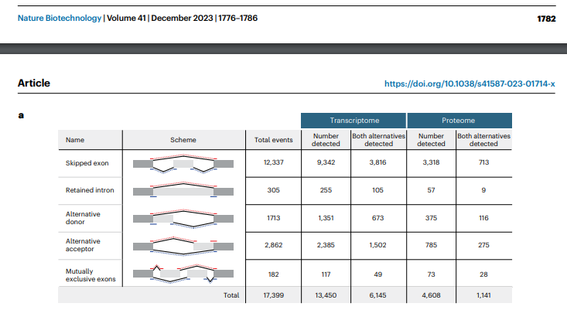Click the Transcriptome header cell
Screen dimensions: 567x310
click(354, 121)
